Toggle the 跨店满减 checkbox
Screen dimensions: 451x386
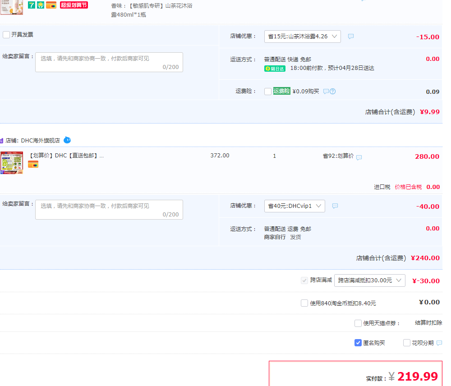coord(304,280)
